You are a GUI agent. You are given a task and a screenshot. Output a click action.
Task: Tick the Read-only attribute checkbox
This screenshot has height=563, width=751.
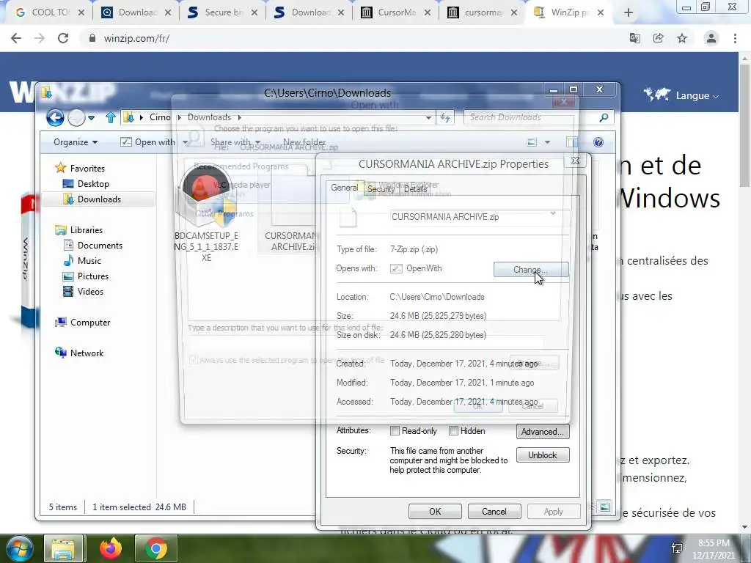click(395, 431)
